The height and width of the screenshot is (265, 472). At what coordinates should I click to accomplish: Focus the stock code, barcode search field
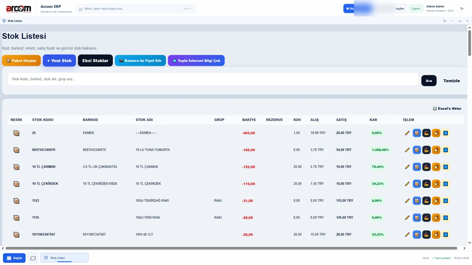point(213,79)
